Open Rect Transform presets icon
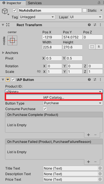This screenshot has width=104, height=184. [x=95, y=25]
